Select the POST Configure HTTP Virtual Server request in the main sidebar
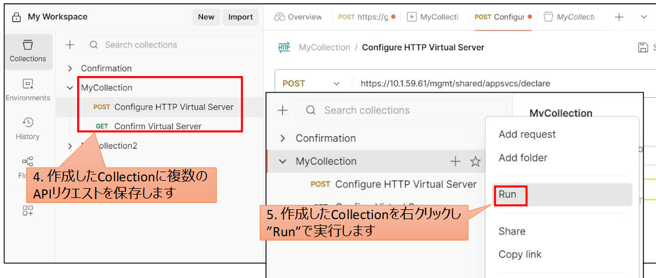The image size is (656, 278). click(x=163, y=107)
